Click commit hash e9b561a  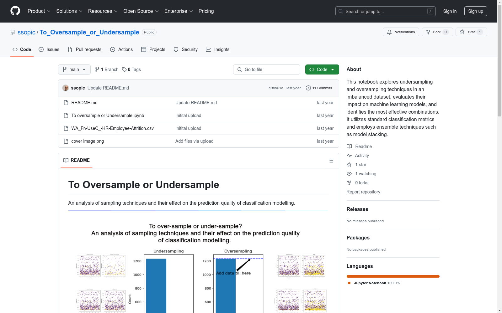coord(276,88)
